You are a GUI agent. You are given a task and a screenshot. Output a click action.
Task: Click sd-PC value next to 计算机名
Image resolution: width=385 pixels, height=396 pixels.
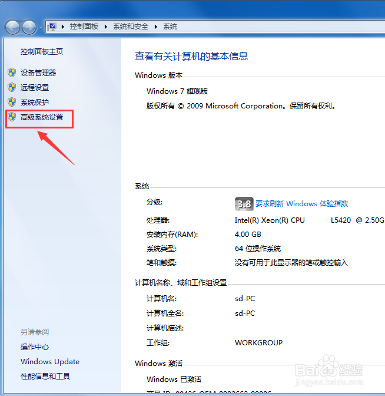coord(245,299)
